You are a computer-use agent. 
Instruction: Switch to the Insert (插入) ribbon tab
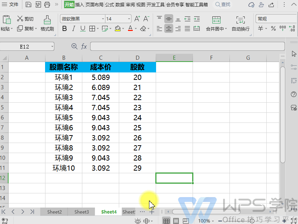pos(79,5)
